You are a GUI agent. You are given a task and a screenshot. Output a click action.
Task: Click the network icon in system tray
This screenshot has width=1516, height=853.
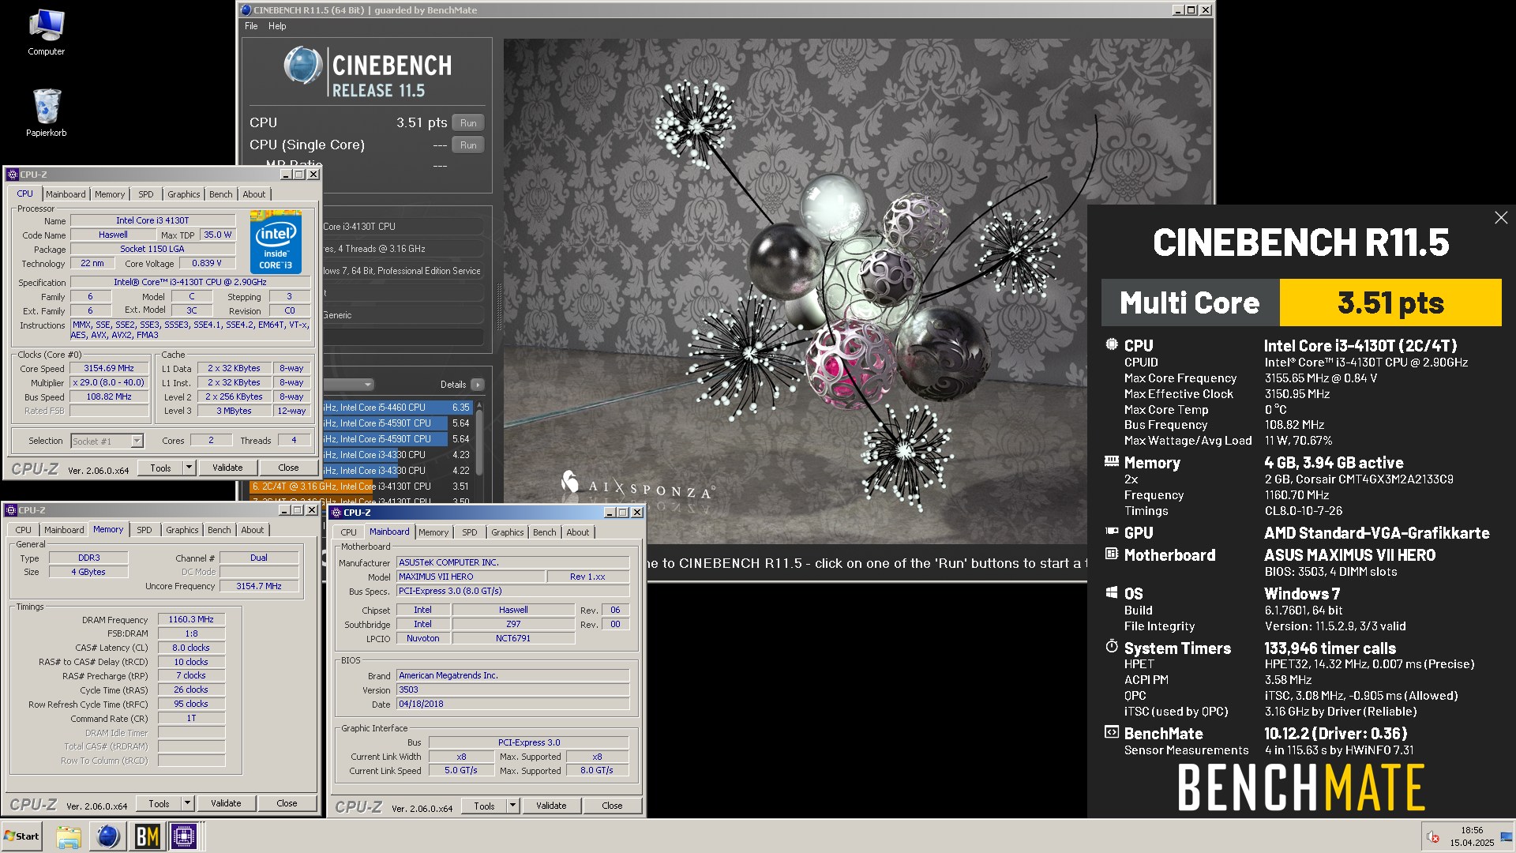1507,836
